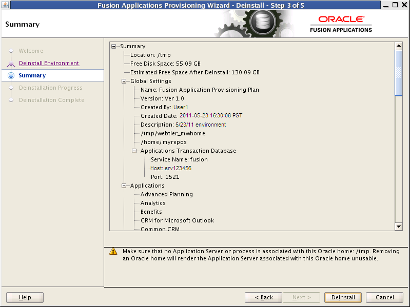Select 'Name: Fusion Application Provisioning Plan' row
The image size is (410, 307).
(200, 90)
